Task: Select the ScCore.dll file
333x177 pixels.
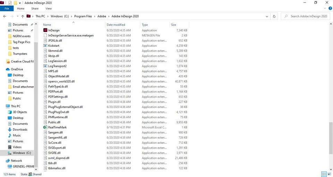Action: [x=54, y=143]
